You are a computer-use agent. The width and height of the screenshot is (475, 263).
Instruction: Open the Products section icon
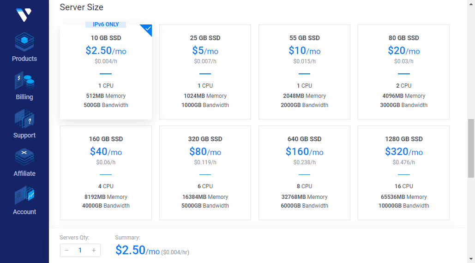click(24, 43)
